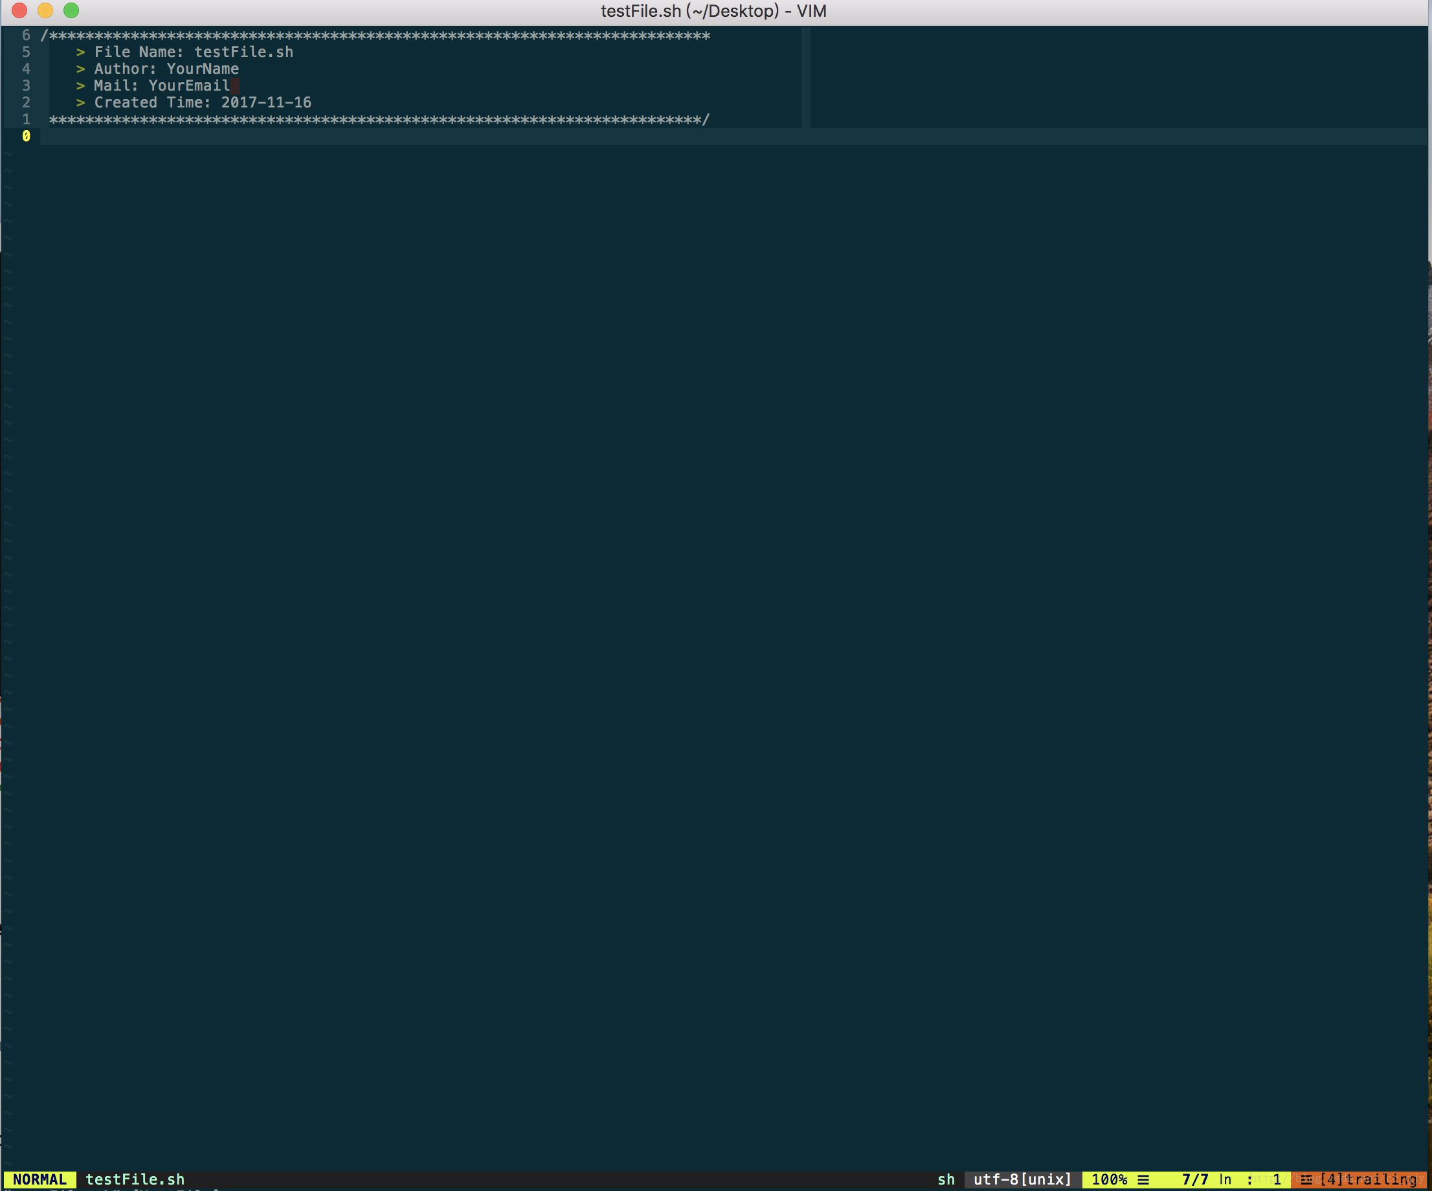1432x1191 pixels.
Task: Click the highlighted trailing space after YourEmail
Action: [234, 86]
